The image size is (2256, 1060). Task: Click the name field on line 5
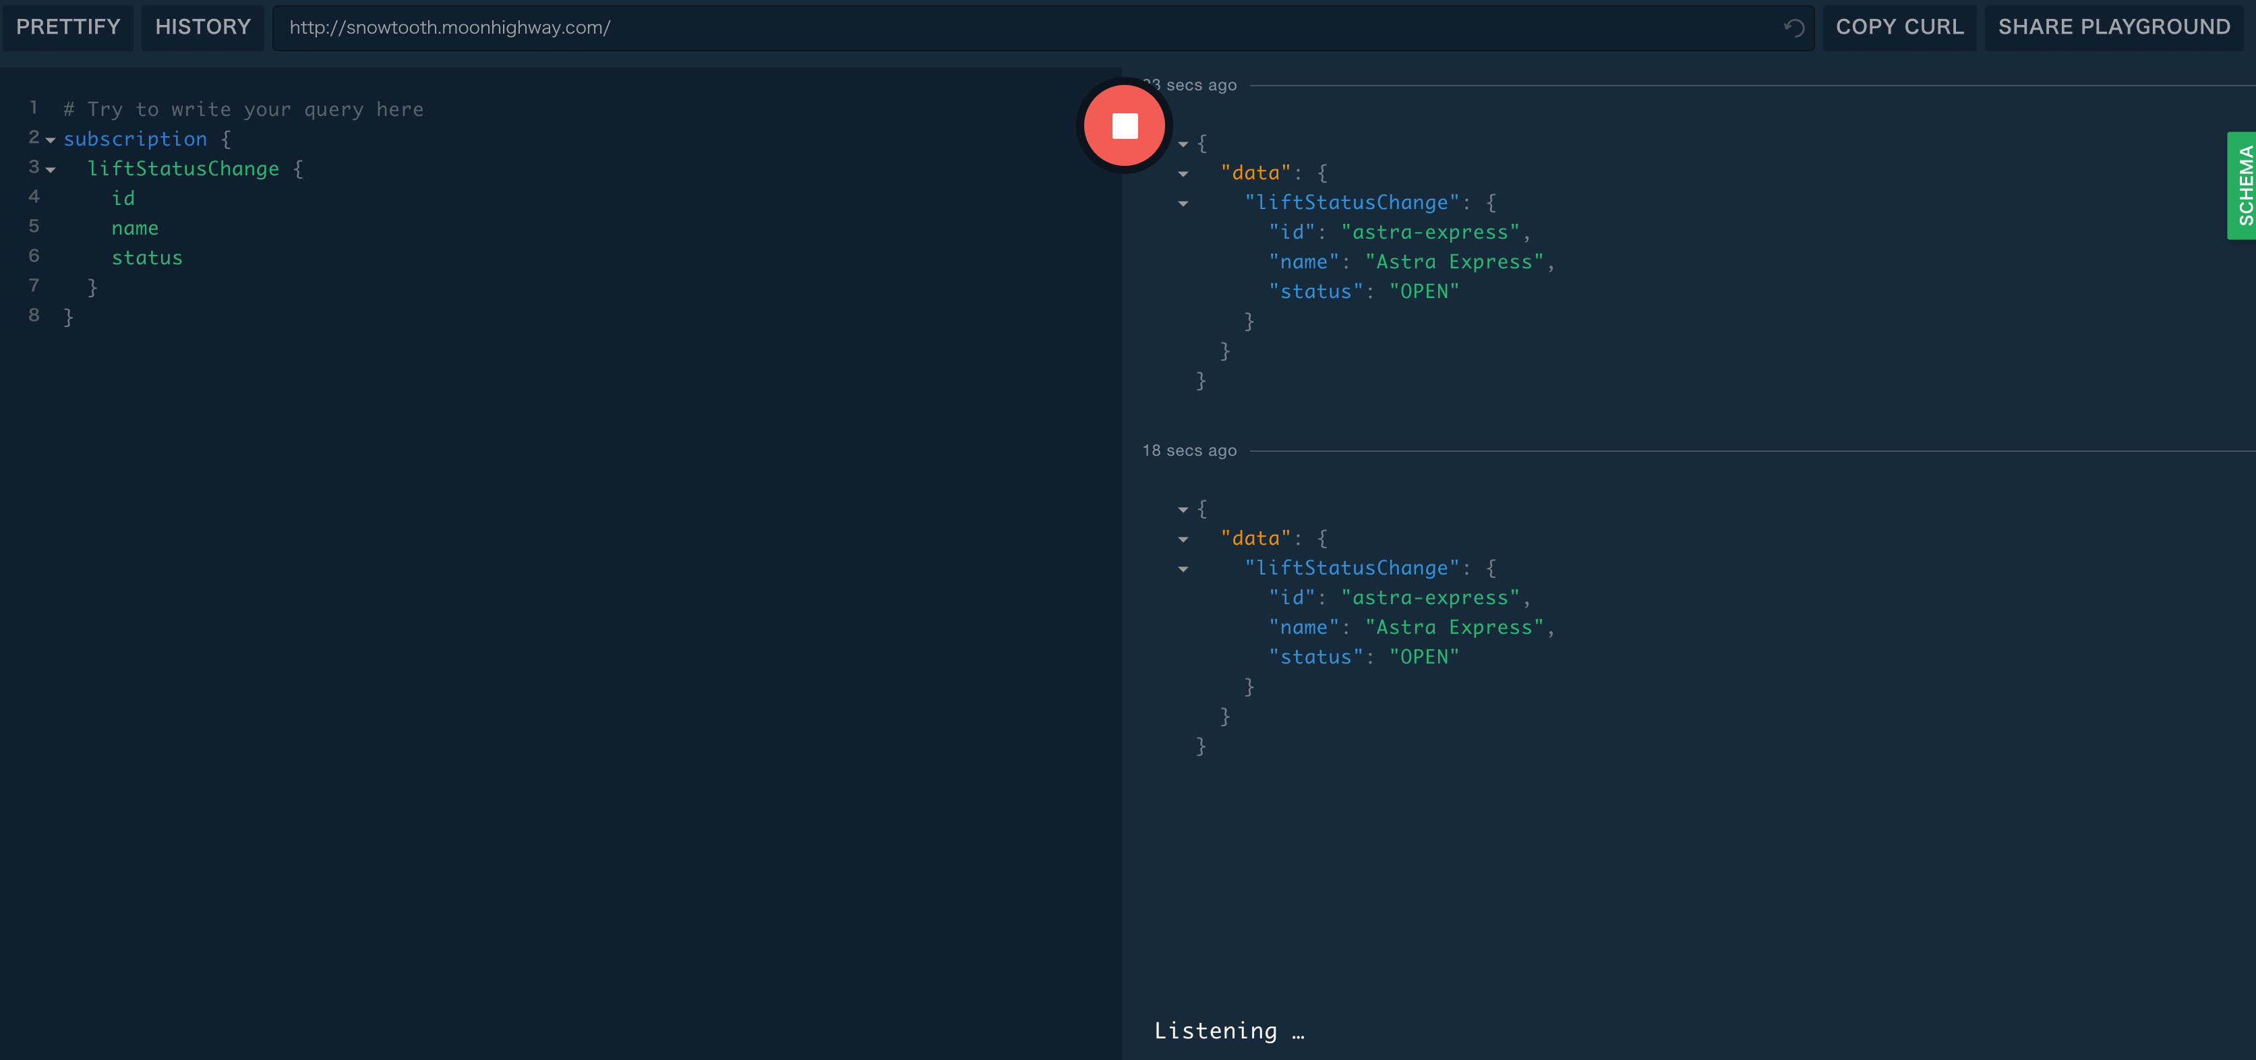pyautogui.click(x=135, y=228)
